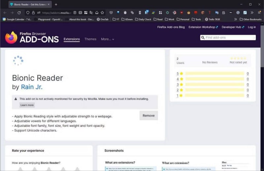Select the Extensions tab

[72, 39]
